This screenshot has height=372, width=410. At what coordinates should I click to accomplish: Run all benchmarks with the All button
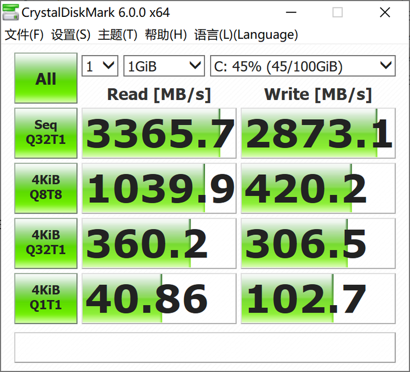(x=45, y=79)
